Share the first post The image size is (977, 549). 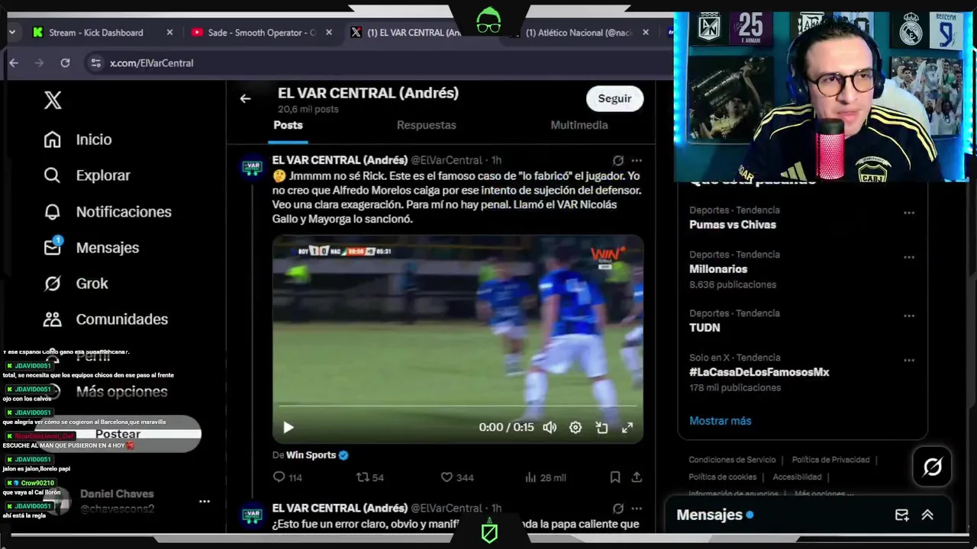pyautogui.click(x=637, y=477)
